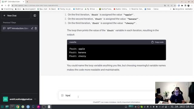Click the andrii.sukhoi@gmail.co account name
Image resolution: width=194 pixels, height=109 pixels.
tap(21, 99)
